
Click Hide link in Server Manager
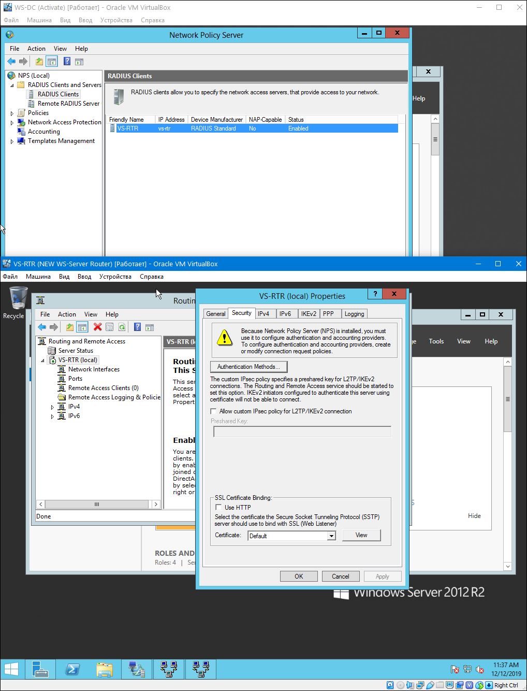[474, 516]
